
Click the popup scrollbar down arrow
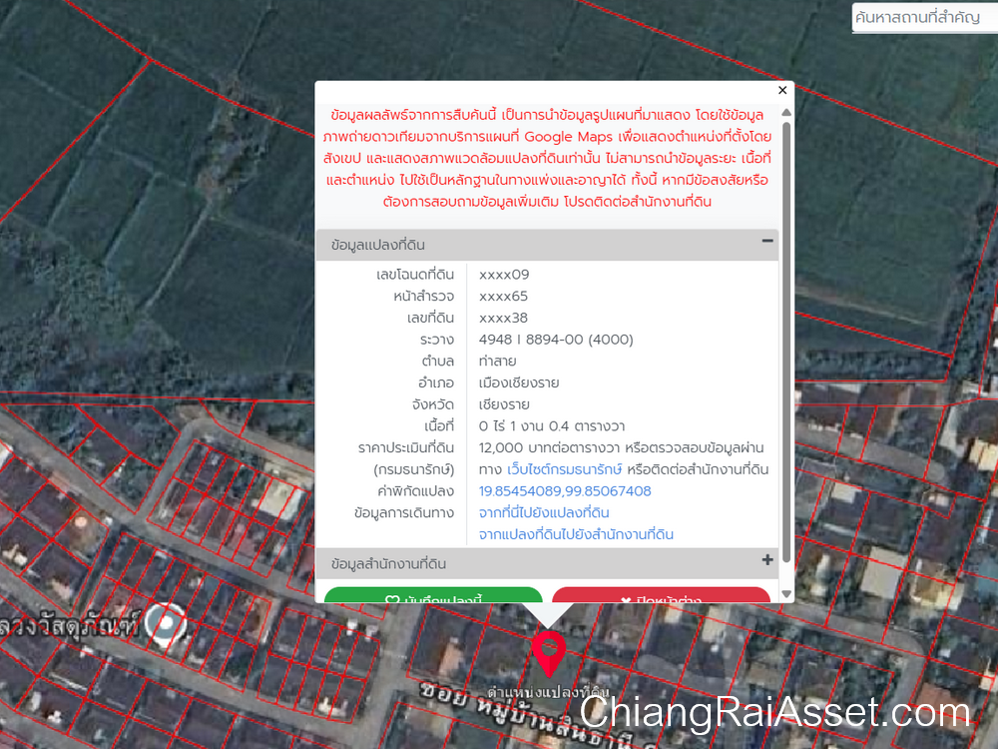pyautogui.click(x=786, y=593)
